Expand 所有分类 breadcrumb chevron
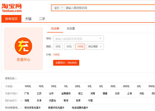 [x=16, y=78]
